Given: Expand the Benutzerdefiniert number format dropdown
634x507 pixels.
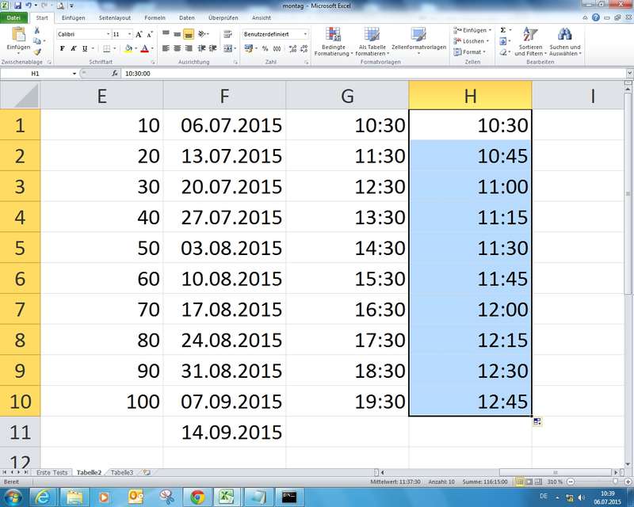Looking at the screenshot, I should point(306,34).
